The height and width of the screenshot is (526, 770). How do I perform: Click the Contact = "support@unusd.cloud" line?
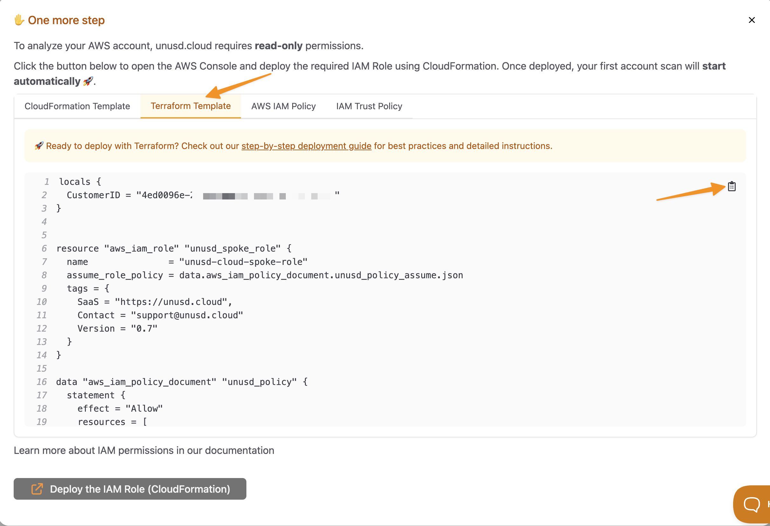point(160,315)
